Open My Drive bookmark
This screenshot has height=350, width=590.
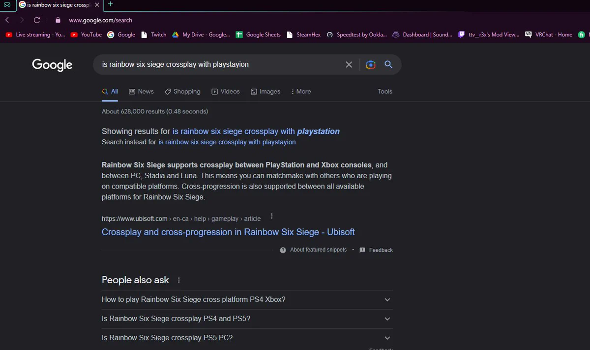tap(201, 35)
